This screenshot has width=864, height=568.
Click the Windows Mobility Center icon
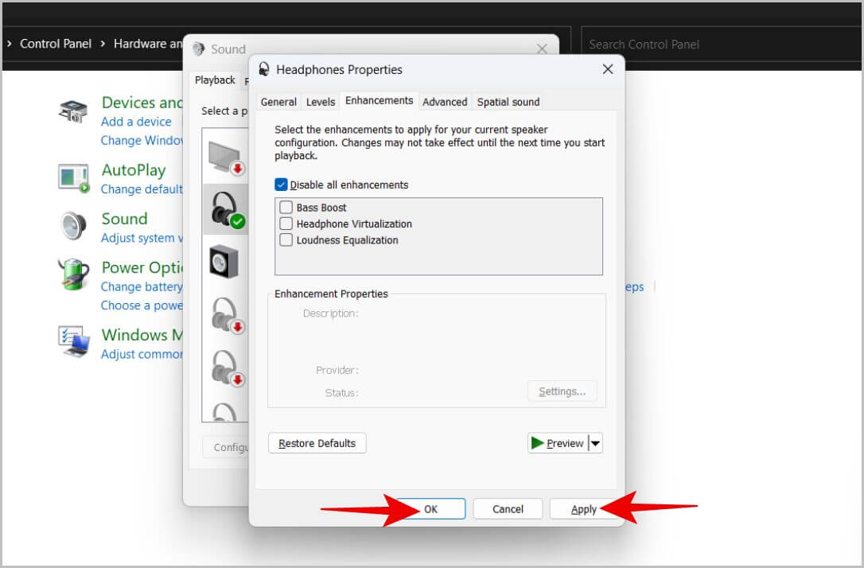[74, 341]
